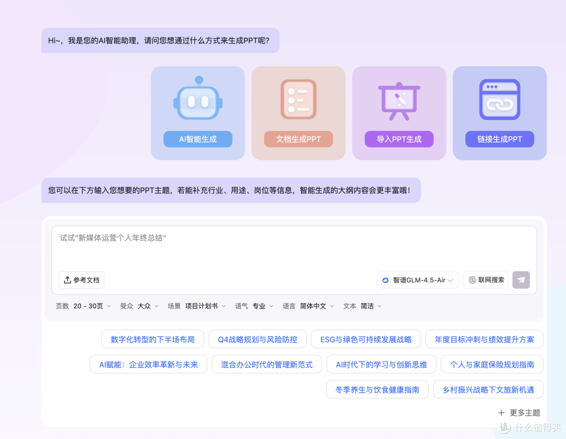This screenshot has height=439, width=566.
Task: Select topic 冬季养生与饮食健康指南
Action: pos(377,390)
